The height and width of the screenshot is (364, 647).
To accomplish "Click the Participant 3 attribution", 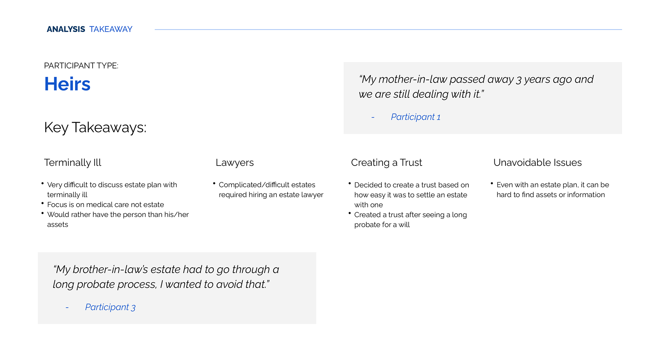I will pyautogui.click(x=110, y=307).
